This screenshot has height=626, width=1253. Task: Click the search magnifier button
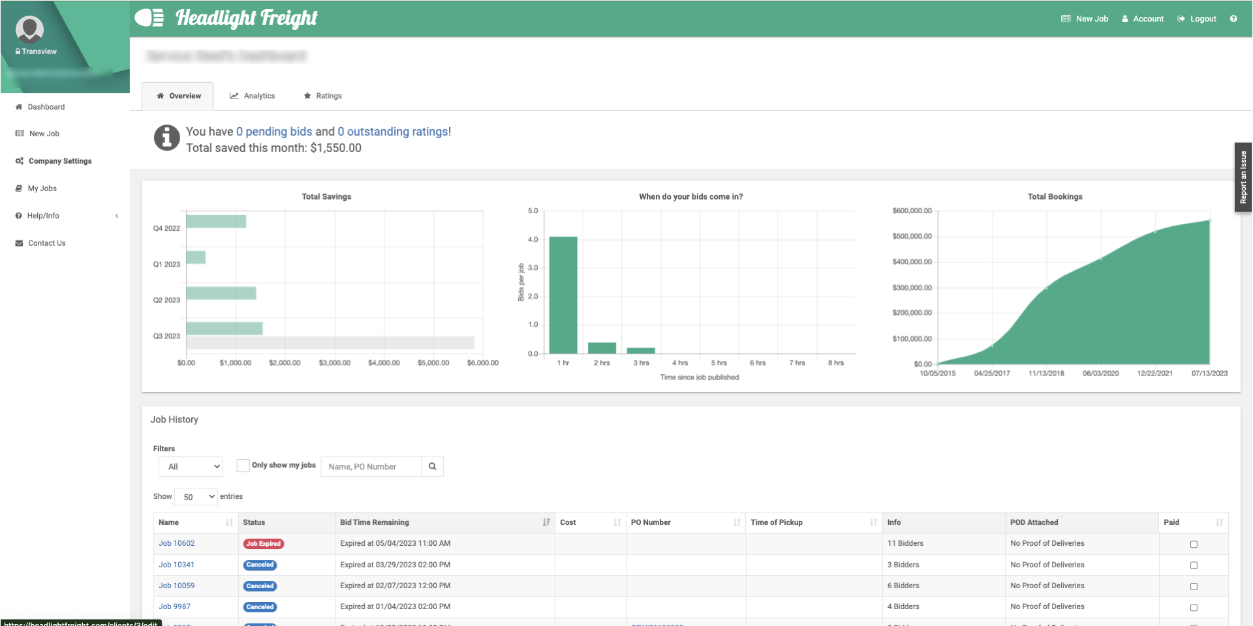click(432, 466)
